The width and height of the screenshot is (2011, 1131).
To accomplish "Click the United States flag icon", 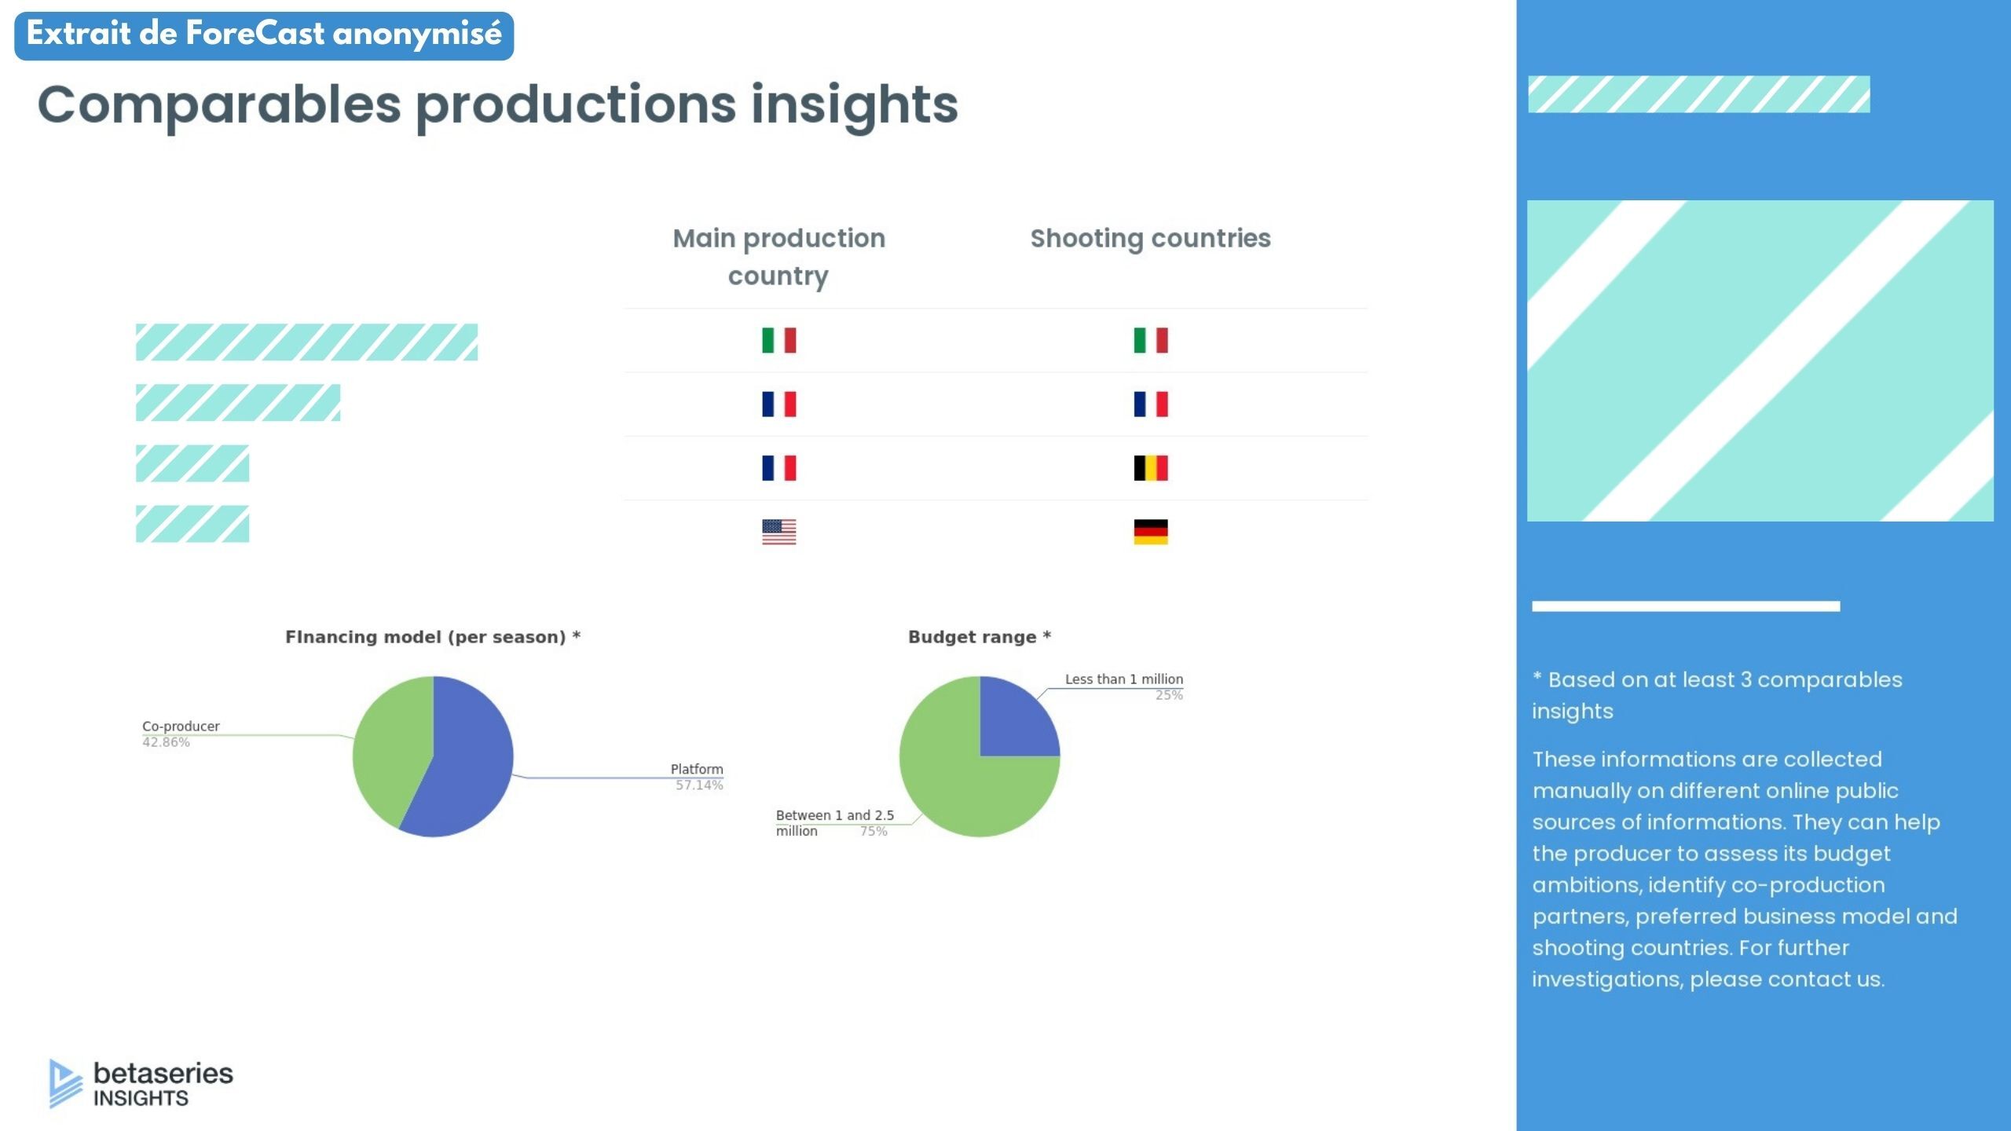I will [778, 532].
